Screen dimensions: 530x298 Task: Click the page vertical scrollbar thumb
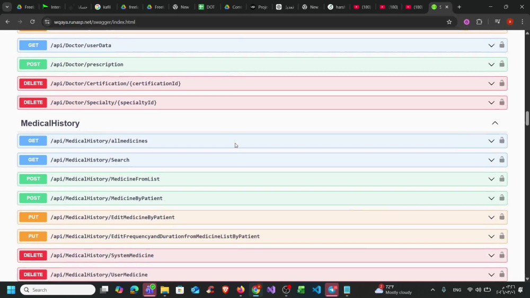pos(527,118)
